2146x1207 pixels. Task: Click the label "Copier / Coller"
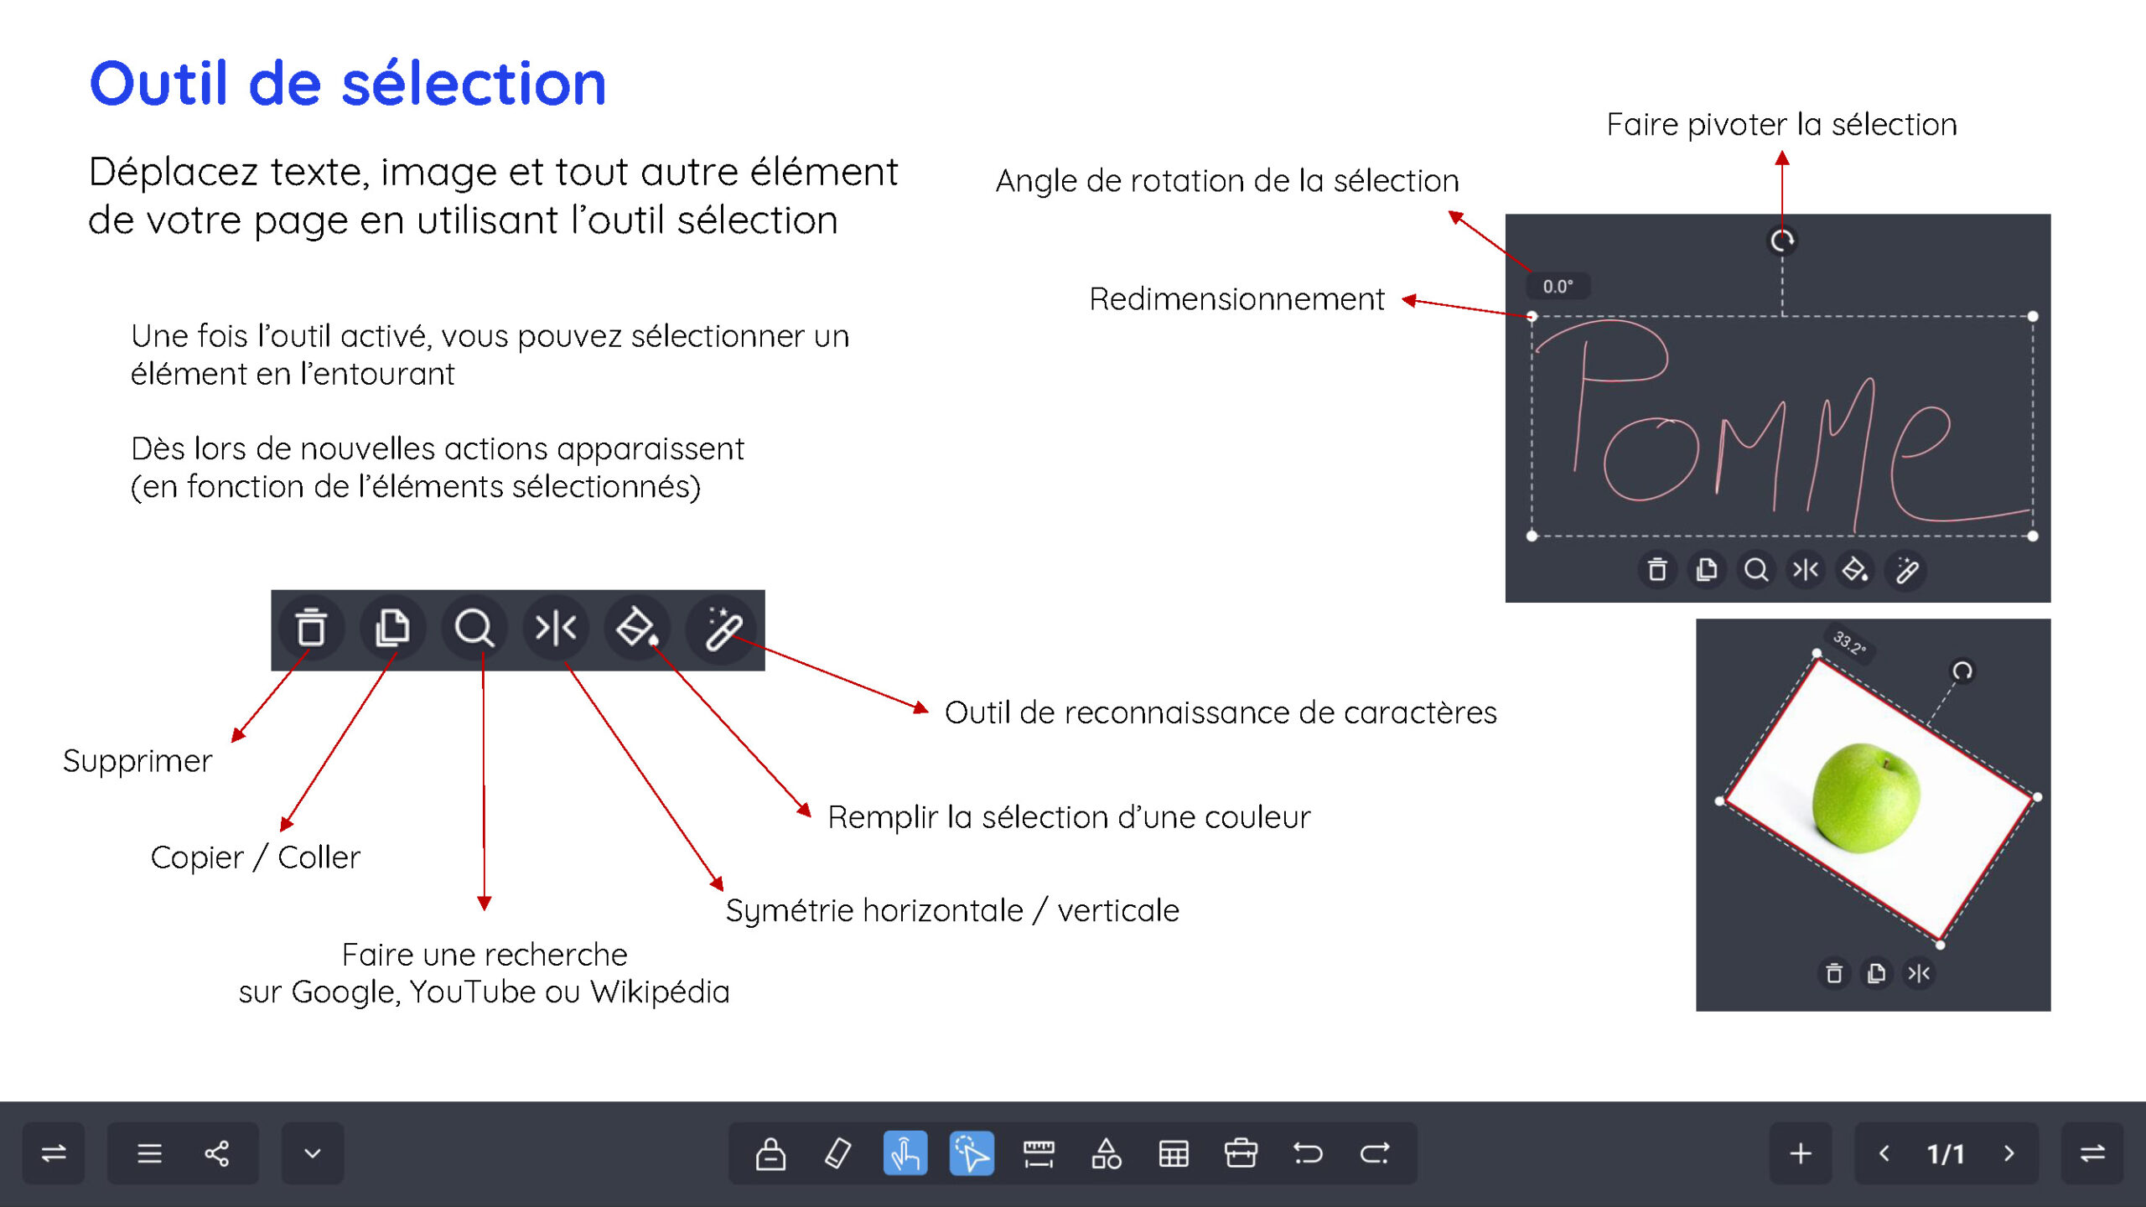pos(256,857)
